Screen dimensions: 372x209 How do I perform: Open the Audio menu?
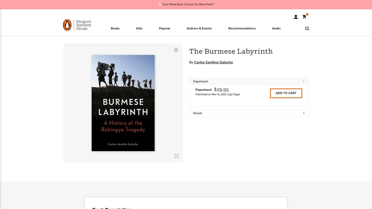pos(276,28)
